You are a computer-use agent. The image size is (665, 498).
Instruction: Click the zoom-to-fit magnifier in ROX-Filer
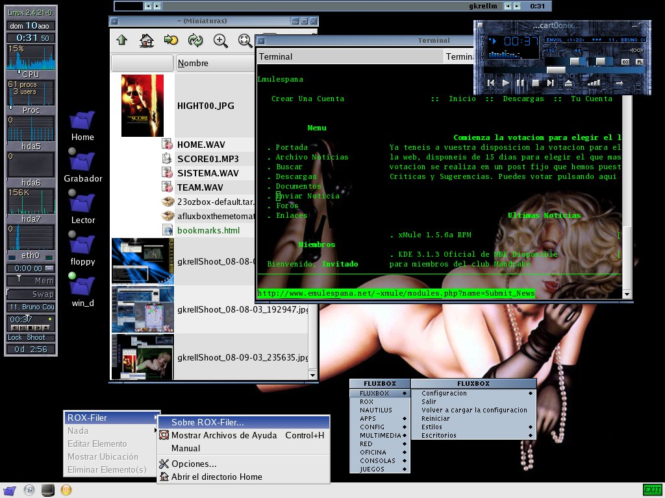pyautogui.click(x=245, y=41)
